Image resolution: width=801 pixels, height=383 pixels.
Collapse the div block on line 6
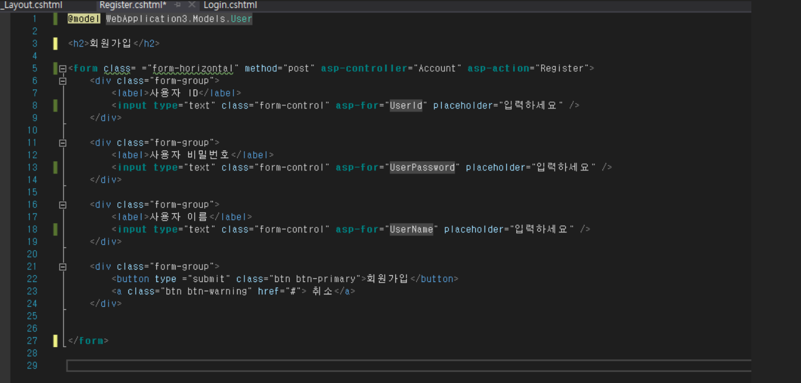[x=63, y=81]
